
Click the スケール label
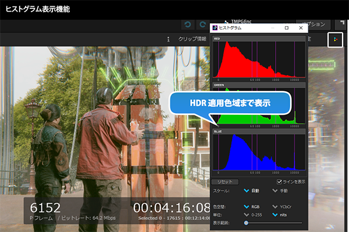[221, 191]
